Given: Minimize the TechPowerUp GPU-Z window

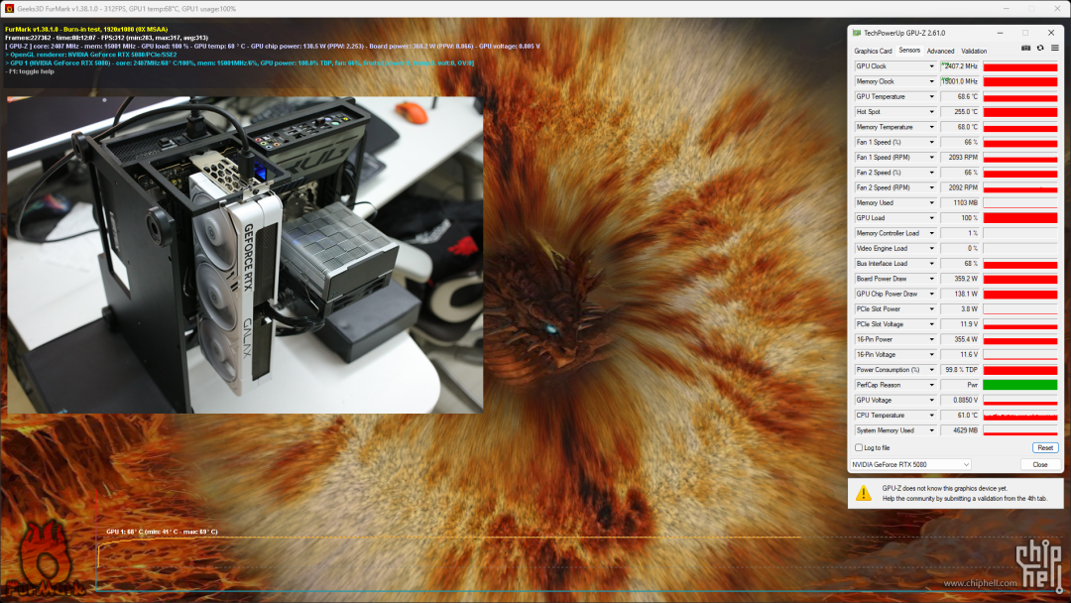Looking at the screenshot, I should [x=1000, y=33].
